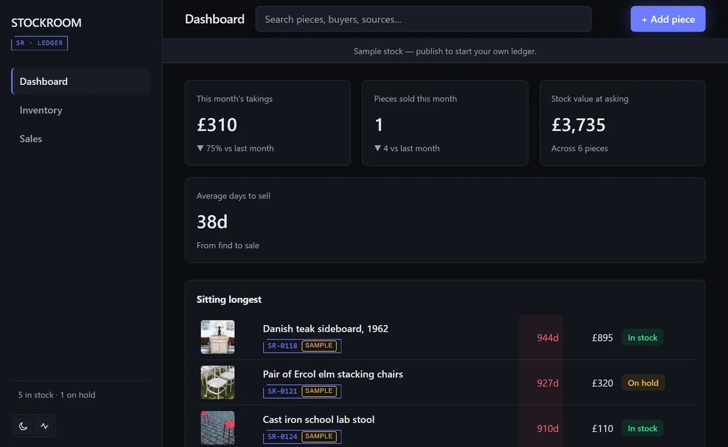
Task: Click SAMPLE badge on lab stool row
Action: [x=319, y=437]
